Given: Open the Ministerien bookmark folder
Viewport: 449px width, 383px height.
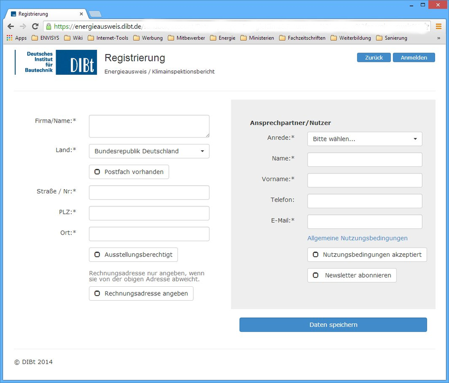Looking at the screenshot, I should point(257,38).
